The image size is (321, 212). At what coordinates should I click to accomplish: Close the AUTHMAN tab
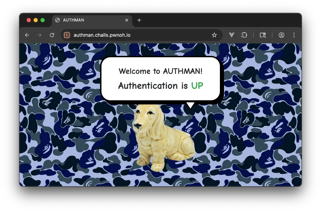coord(127,20)
